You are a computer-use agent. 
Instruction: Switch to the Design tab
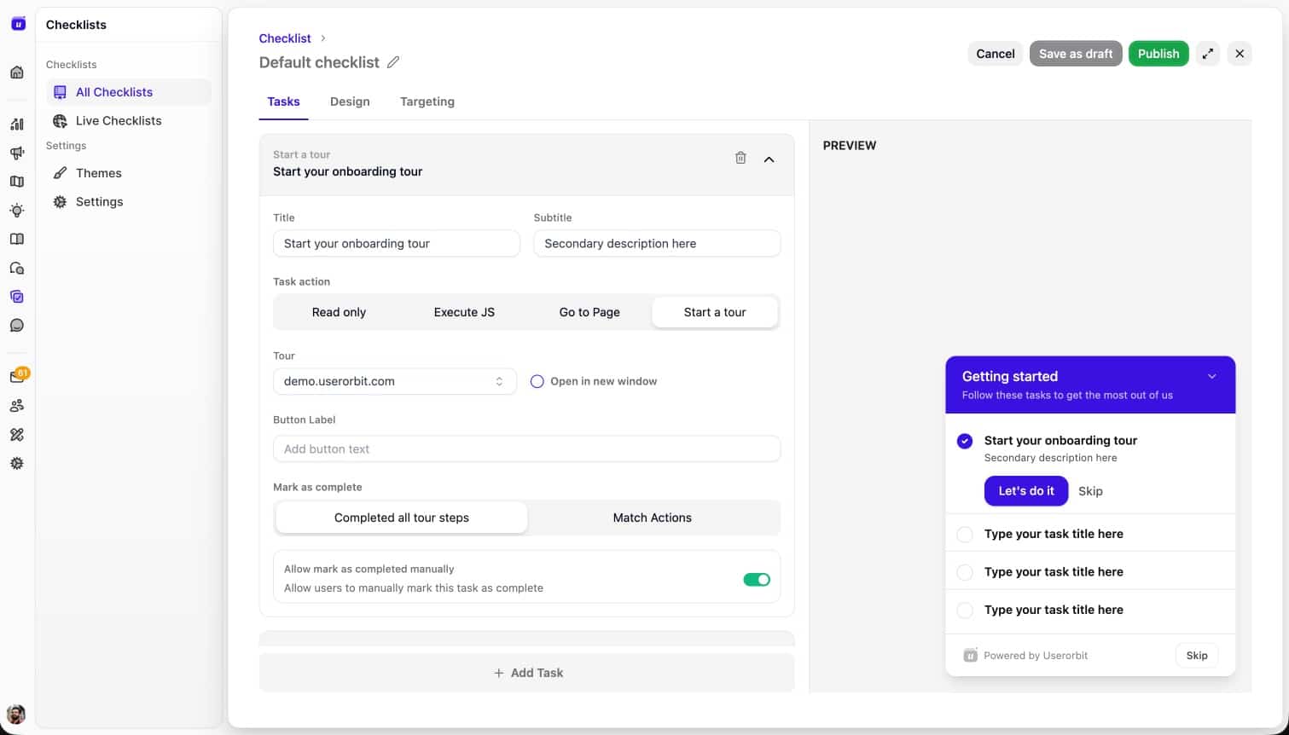click(x=350, y=101)
